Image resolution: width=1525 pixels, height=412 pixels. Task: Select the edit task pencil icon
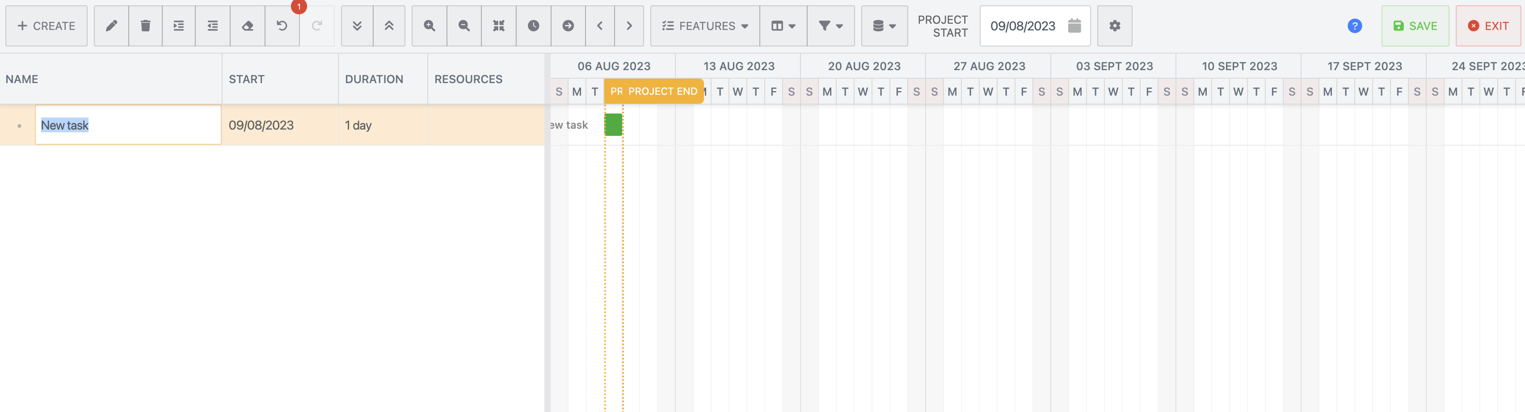point(111,26)
